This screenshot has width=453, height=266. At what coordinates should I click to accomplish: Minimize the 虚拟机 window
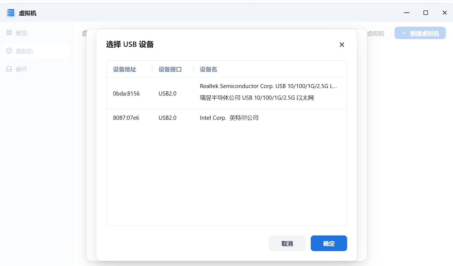(407, 13)
